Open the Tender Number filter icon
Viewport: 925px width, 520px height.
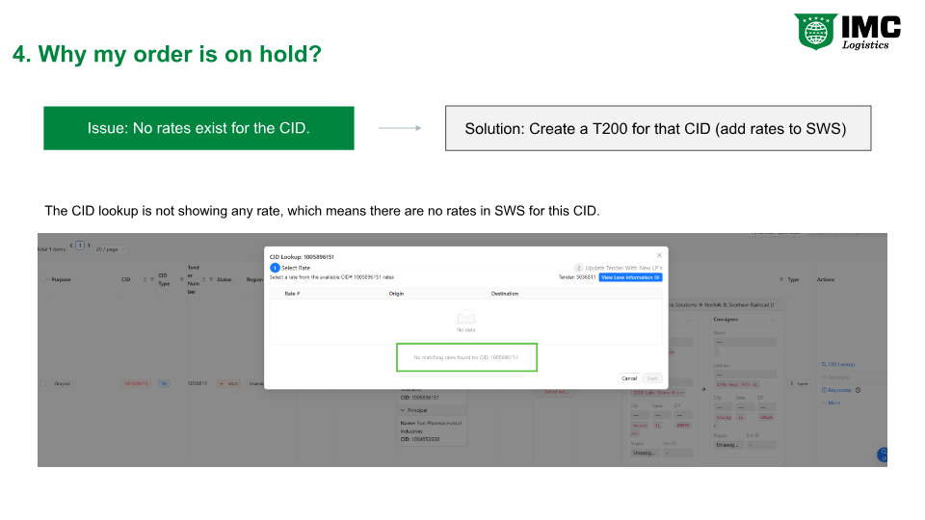(x=211, y=279)
